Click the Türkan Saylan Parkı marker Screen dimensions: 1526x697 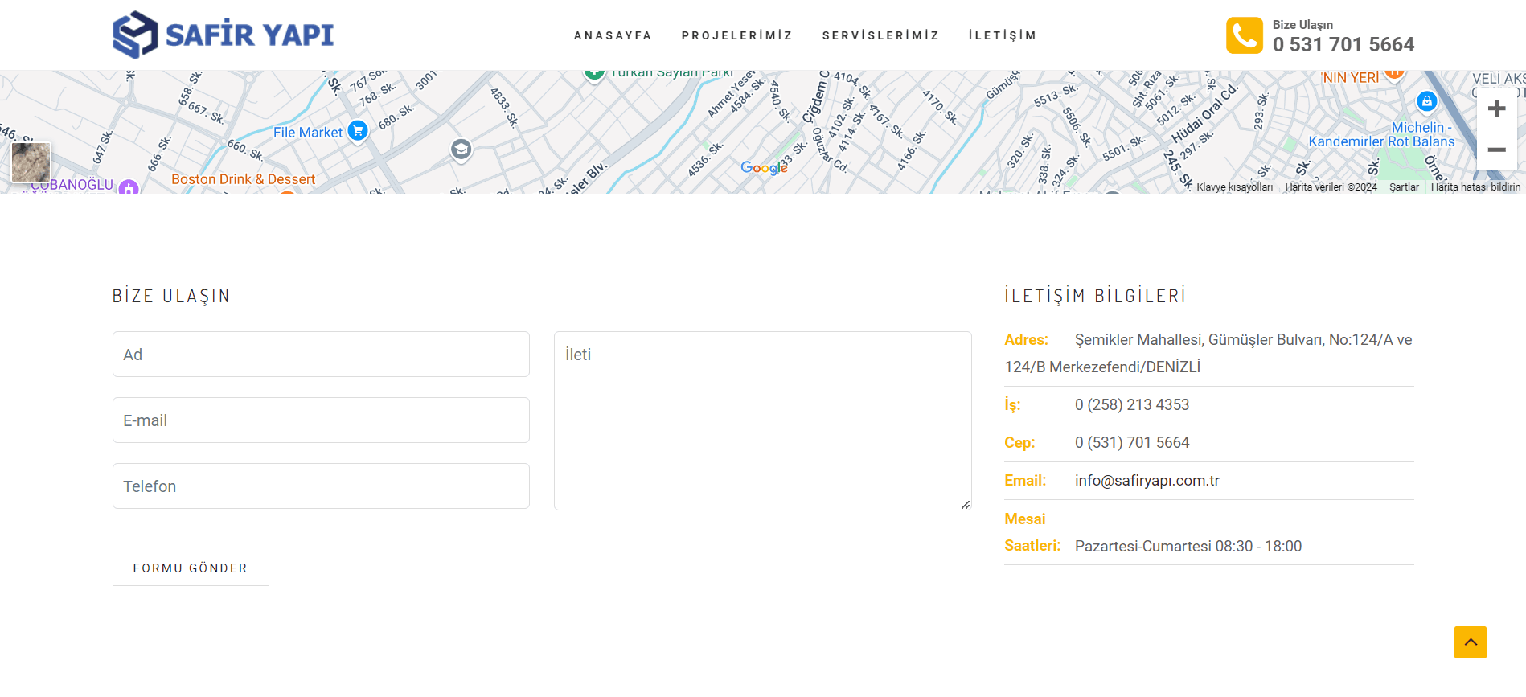coord(594,74)
